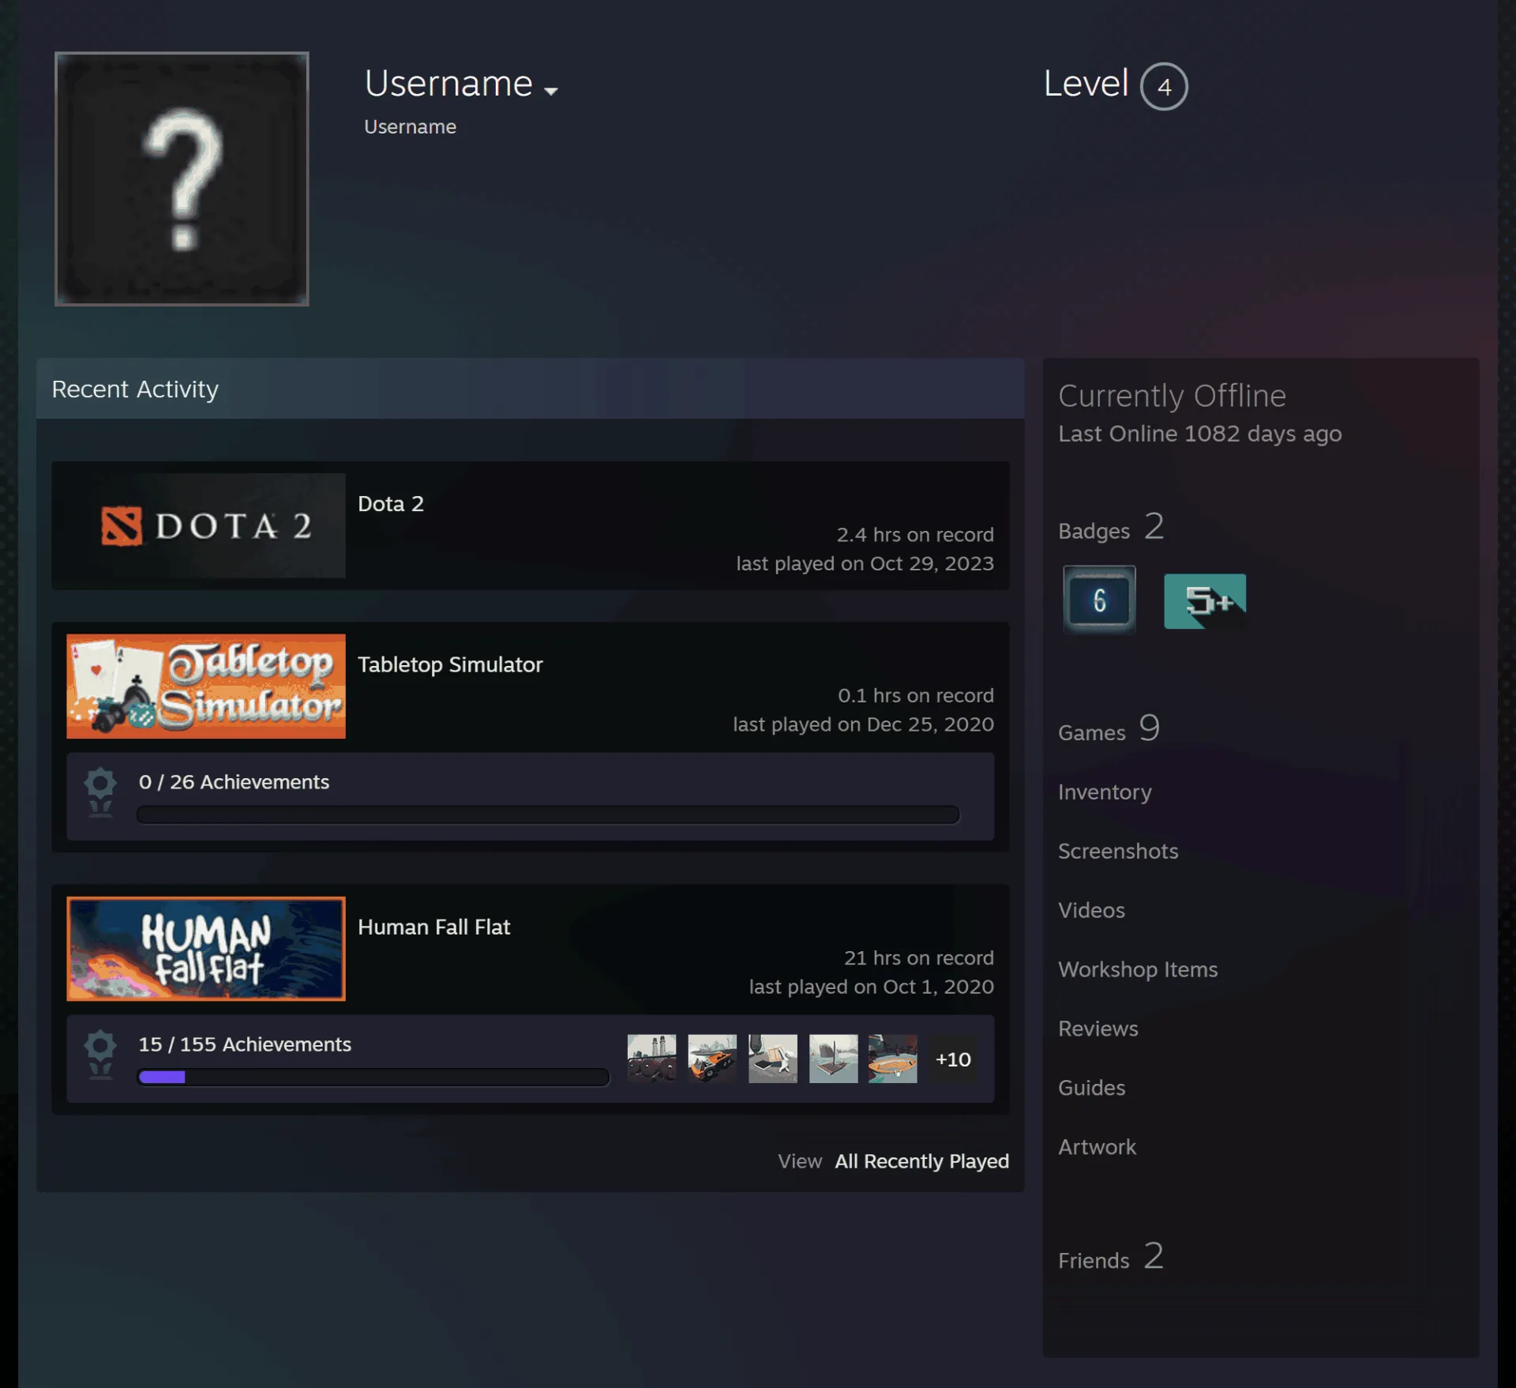1516x1388 pixels.
Task: Click the Human Fall Flat achievement progress bar
Action: pyautogui.click(x=373, y=1077)
